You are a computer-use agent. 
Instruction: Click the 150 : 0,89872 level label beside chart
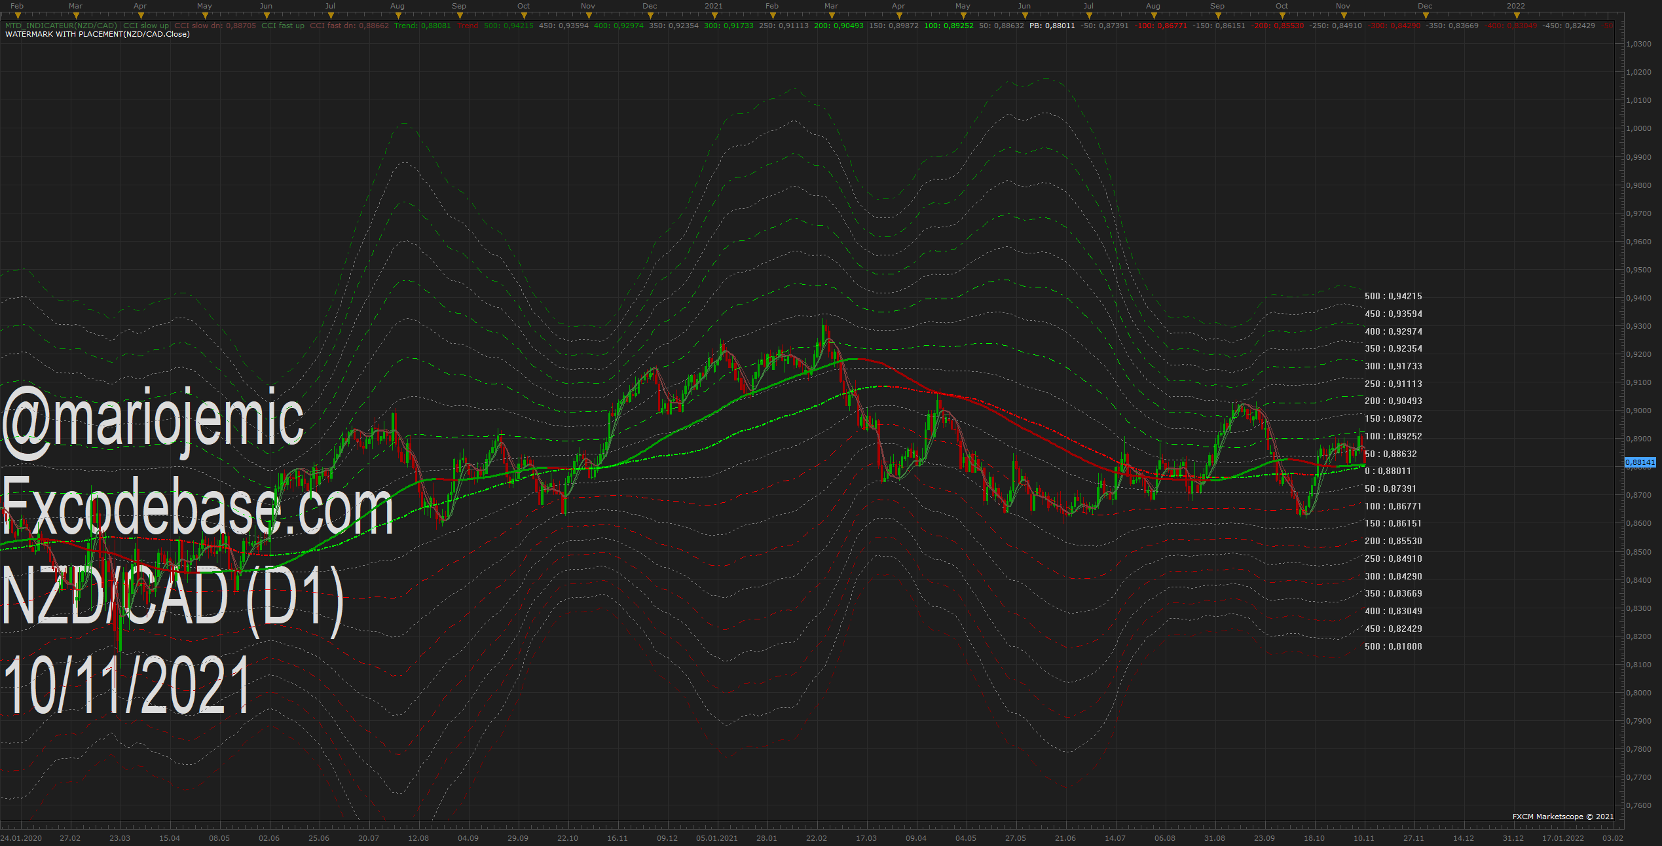[x=1394, y=419]
